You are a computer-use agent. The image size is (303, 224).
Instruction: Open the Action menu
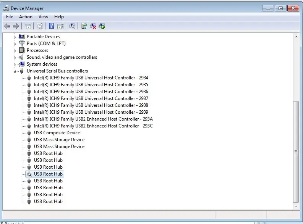click(26, 17)
